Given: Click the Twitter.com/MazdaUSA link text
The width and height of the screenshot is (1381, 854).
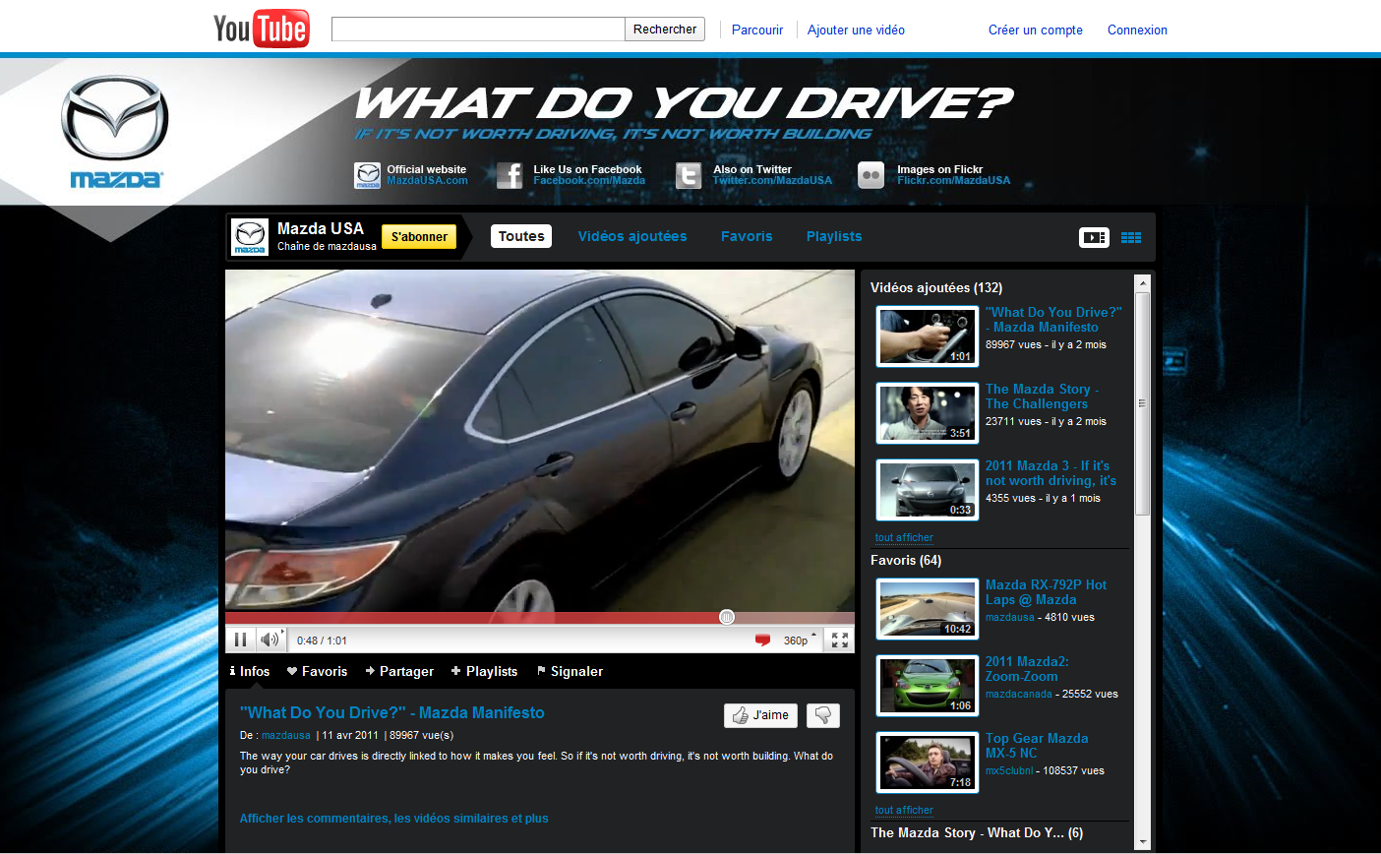Looking at the screenshot, I should (x=772, y=181).
